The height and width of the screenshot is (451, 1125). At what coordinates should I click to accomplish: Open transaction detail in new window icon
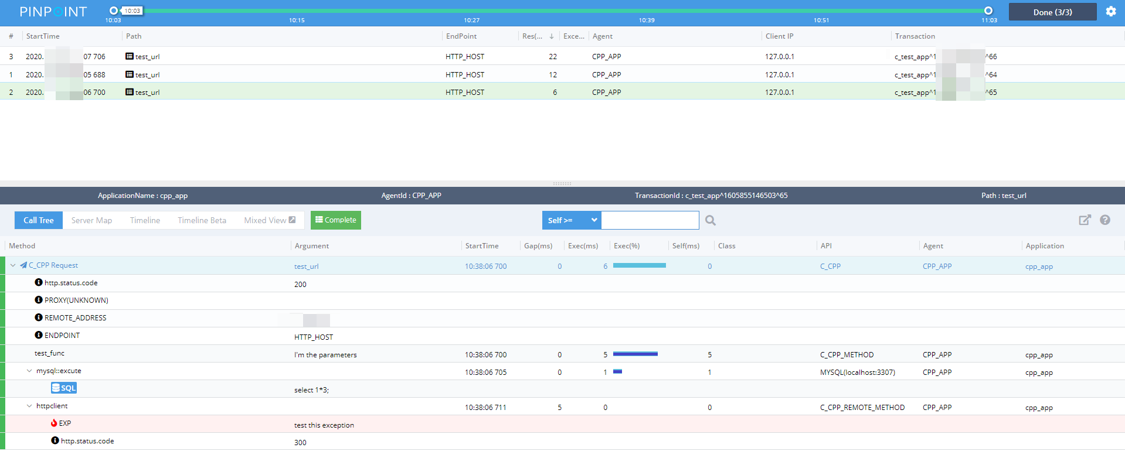click(1085, 220)
